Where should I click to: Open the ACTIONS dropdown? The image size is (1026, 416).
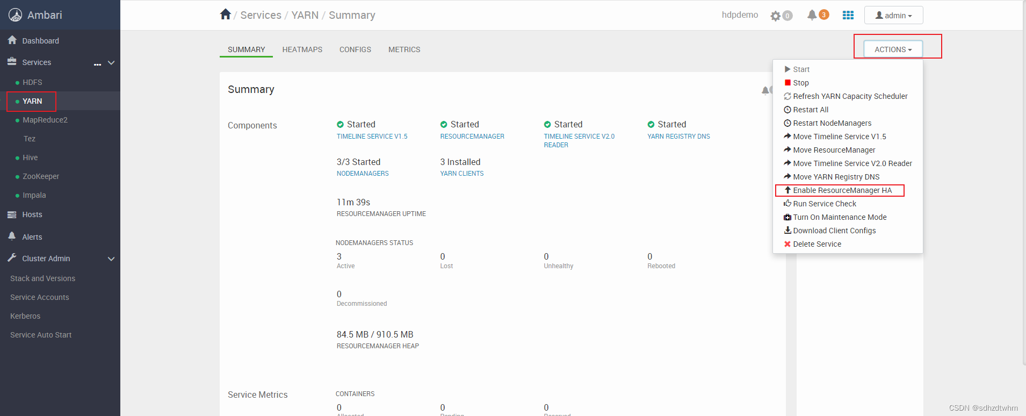893,49
